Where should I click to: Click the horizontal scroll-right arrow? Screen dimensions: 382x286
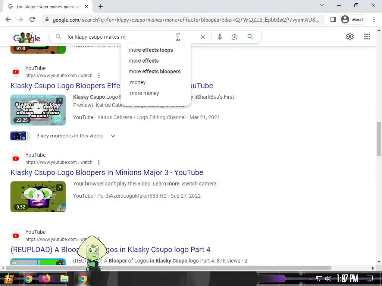click(373, 268)
